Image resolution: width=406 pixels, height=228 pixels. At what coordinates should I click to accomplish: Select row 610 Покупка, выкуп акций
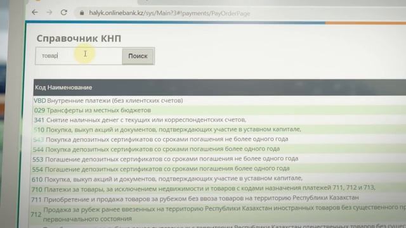point(219,179)
